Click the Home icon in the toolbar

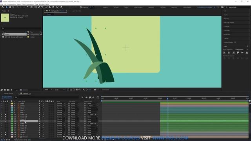(x=3, y=7)
